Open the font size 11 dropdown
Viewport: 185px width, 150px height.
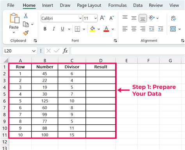(x=95, y=18)
